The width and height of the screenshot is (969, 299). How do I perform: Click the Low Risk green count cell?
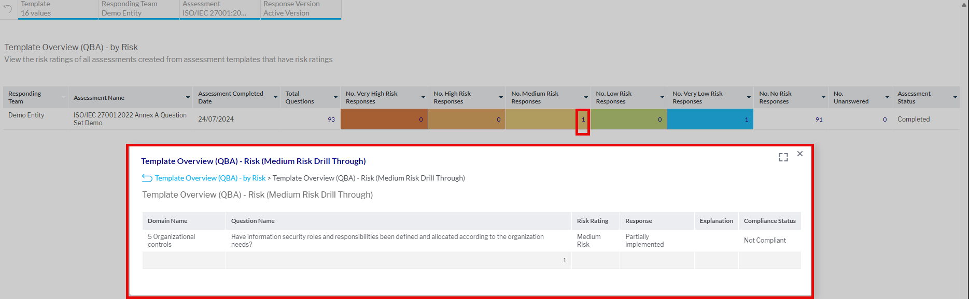click(629, 119)
